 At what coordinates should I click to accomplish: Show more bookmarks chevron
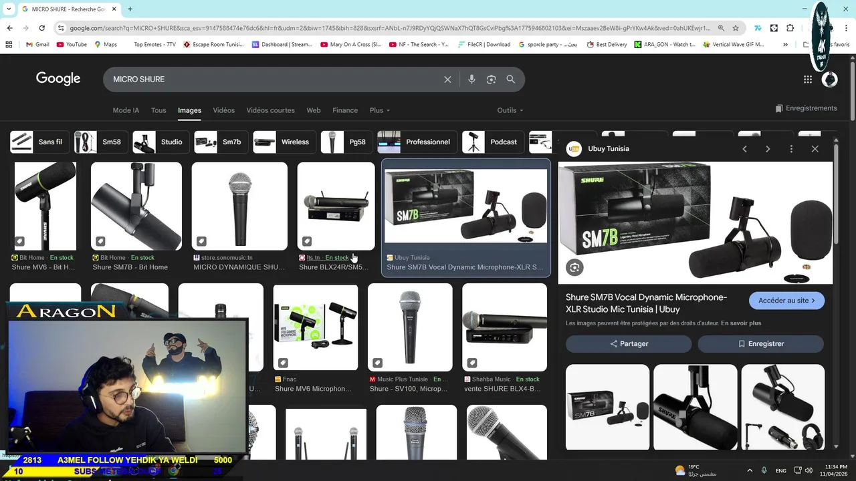coord(786,45)
